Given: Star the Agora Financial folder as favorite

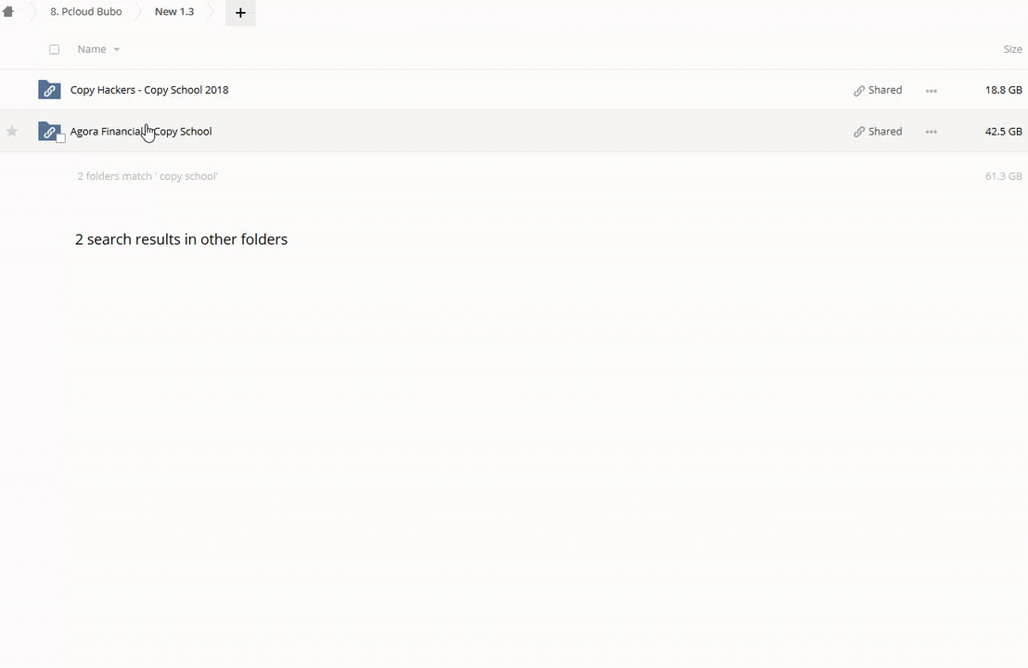Looking at the screenshot, I should tap(12, 132).
